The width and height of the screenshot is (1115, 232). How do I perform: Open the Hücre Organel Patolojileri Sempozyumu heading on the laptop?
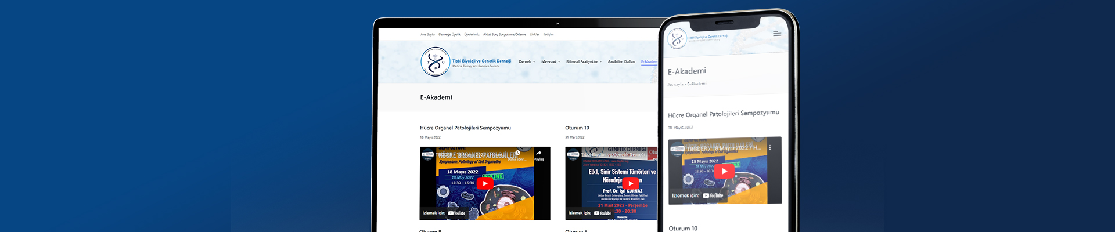(x=465, y=128)
